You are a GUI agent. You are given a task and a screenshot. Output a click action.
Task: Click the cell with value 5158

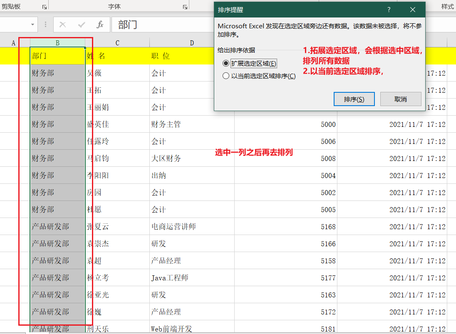click(x=286, y=261)
